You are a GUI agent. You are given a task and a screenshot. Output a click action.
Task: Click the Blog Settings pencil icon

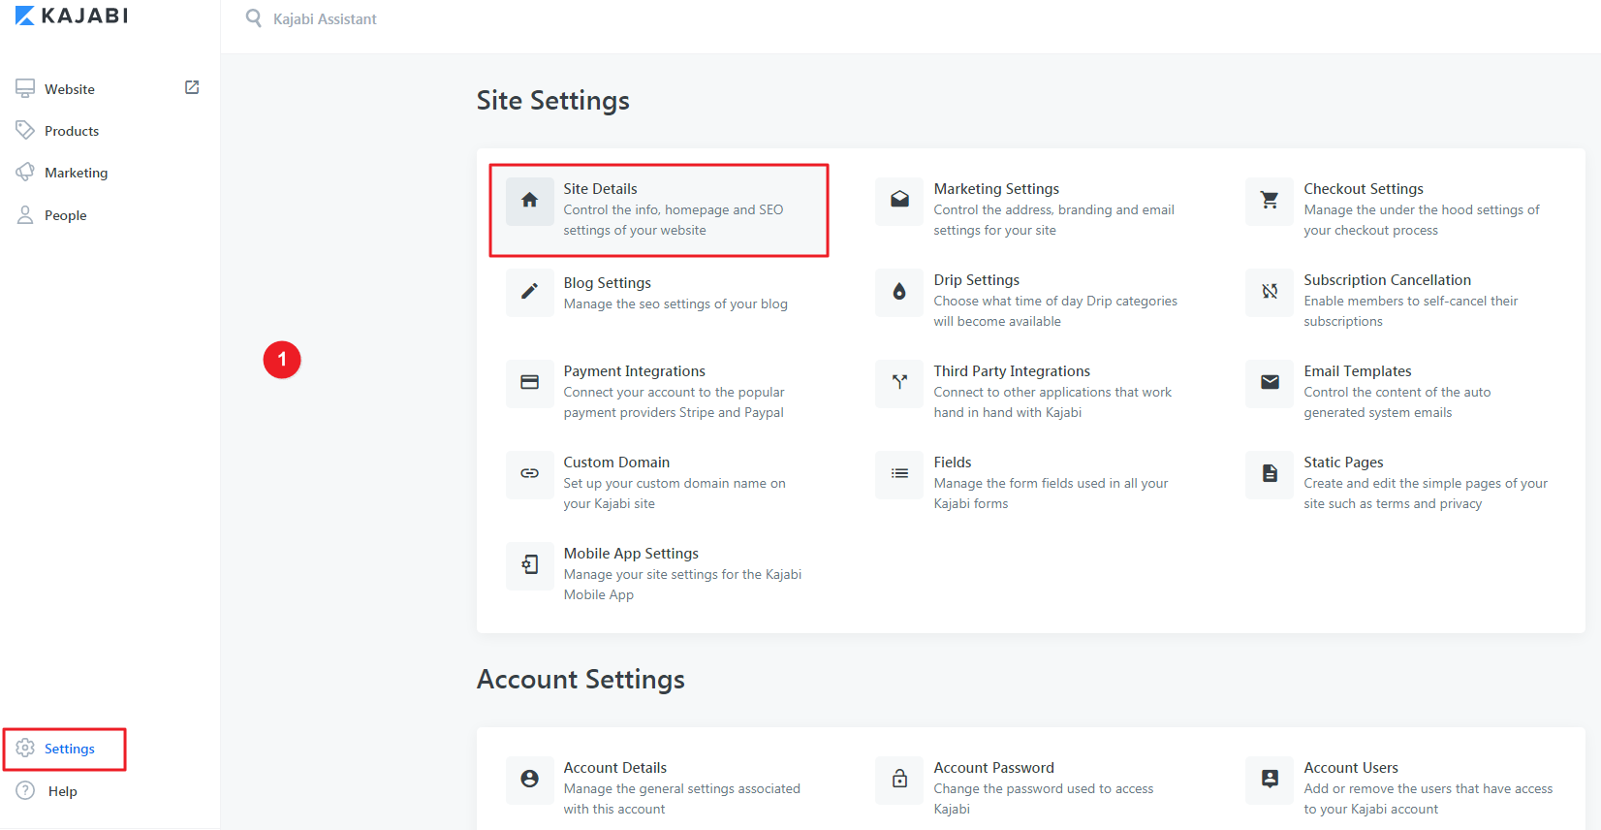(x=530, y=291)
